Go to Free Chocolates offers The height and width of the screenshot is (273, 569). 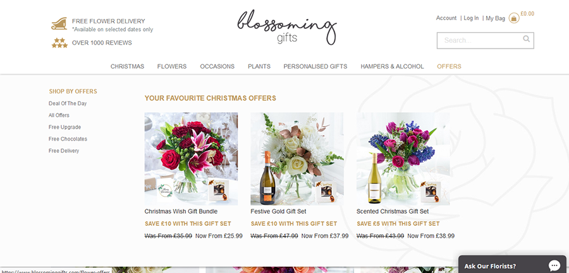(68, 139)
